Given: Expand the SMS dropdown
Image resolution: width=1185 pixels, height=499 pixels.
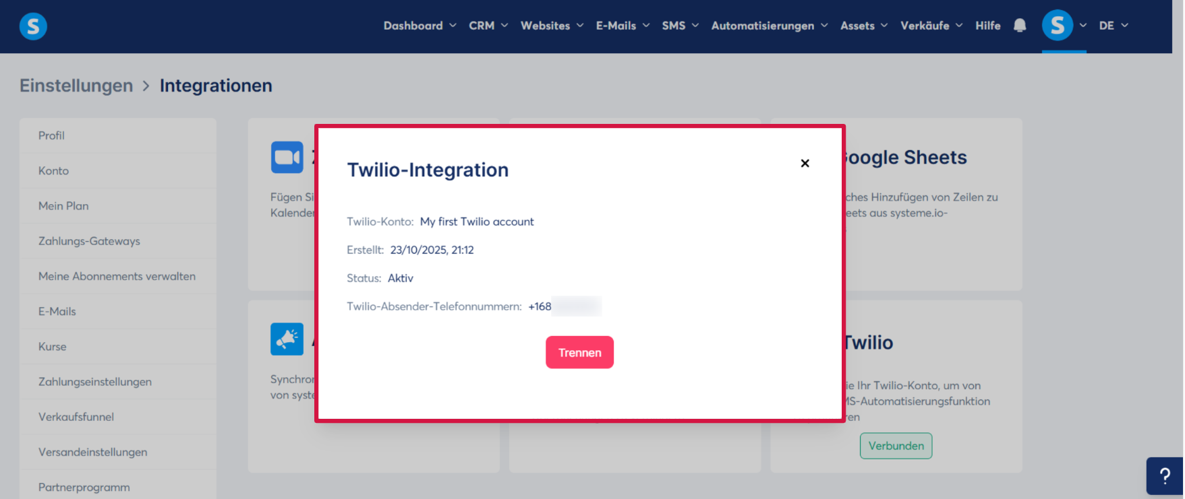Looking at the screenshot, I should click(680, 26).
